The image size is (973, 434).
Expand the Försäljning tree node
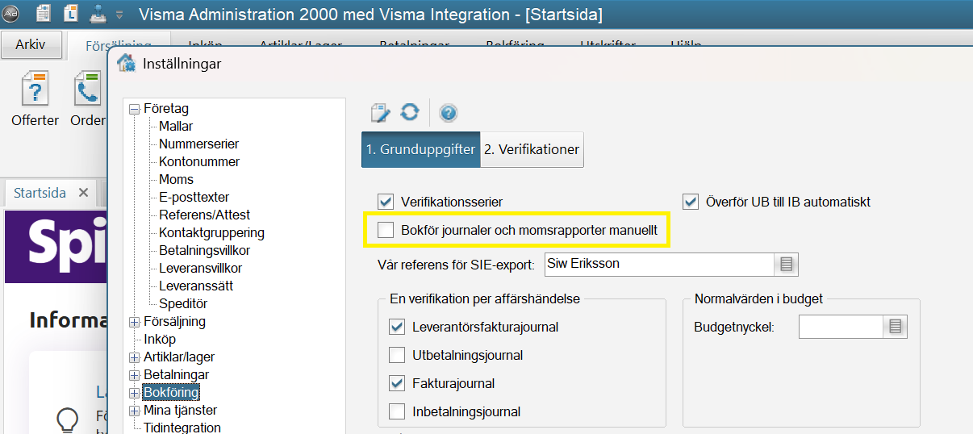(135, 322)
